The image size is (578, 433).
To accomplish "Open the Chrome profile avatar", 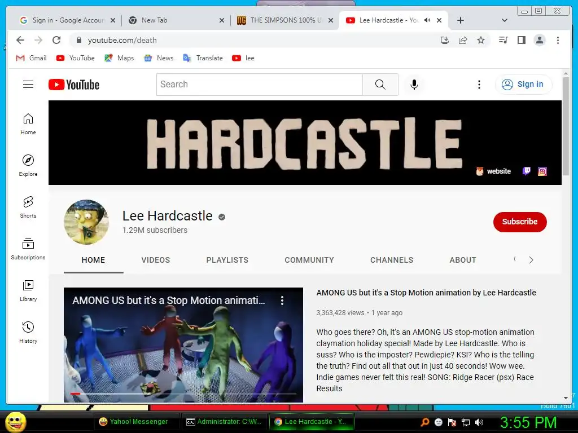I will pos(539,40).
